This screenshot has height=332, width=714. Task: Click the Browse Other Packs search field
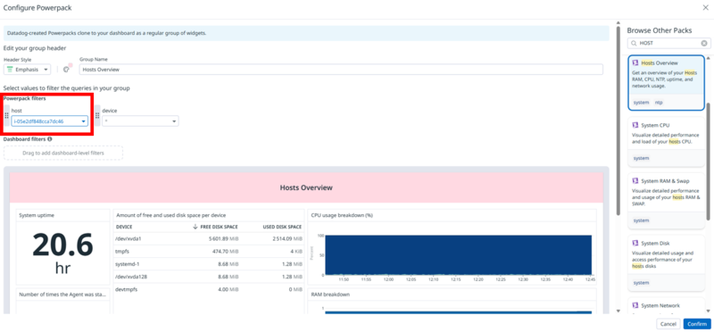[x=668, y=43]
